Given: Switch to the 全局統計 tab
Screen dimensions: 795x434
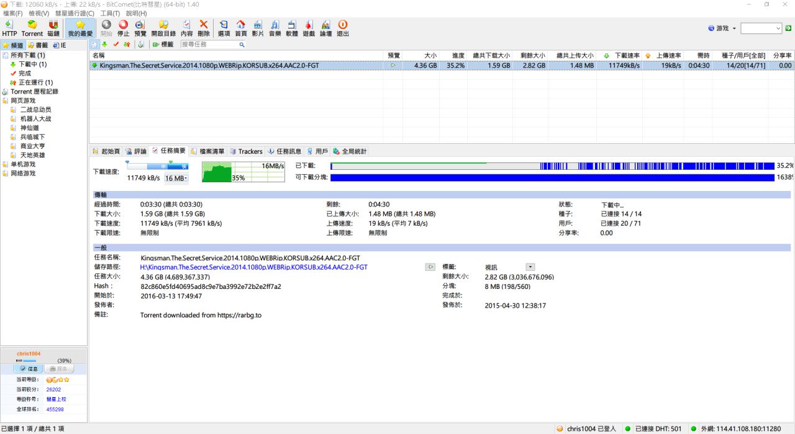Looking at the screenshot, I should click(350, 151).
